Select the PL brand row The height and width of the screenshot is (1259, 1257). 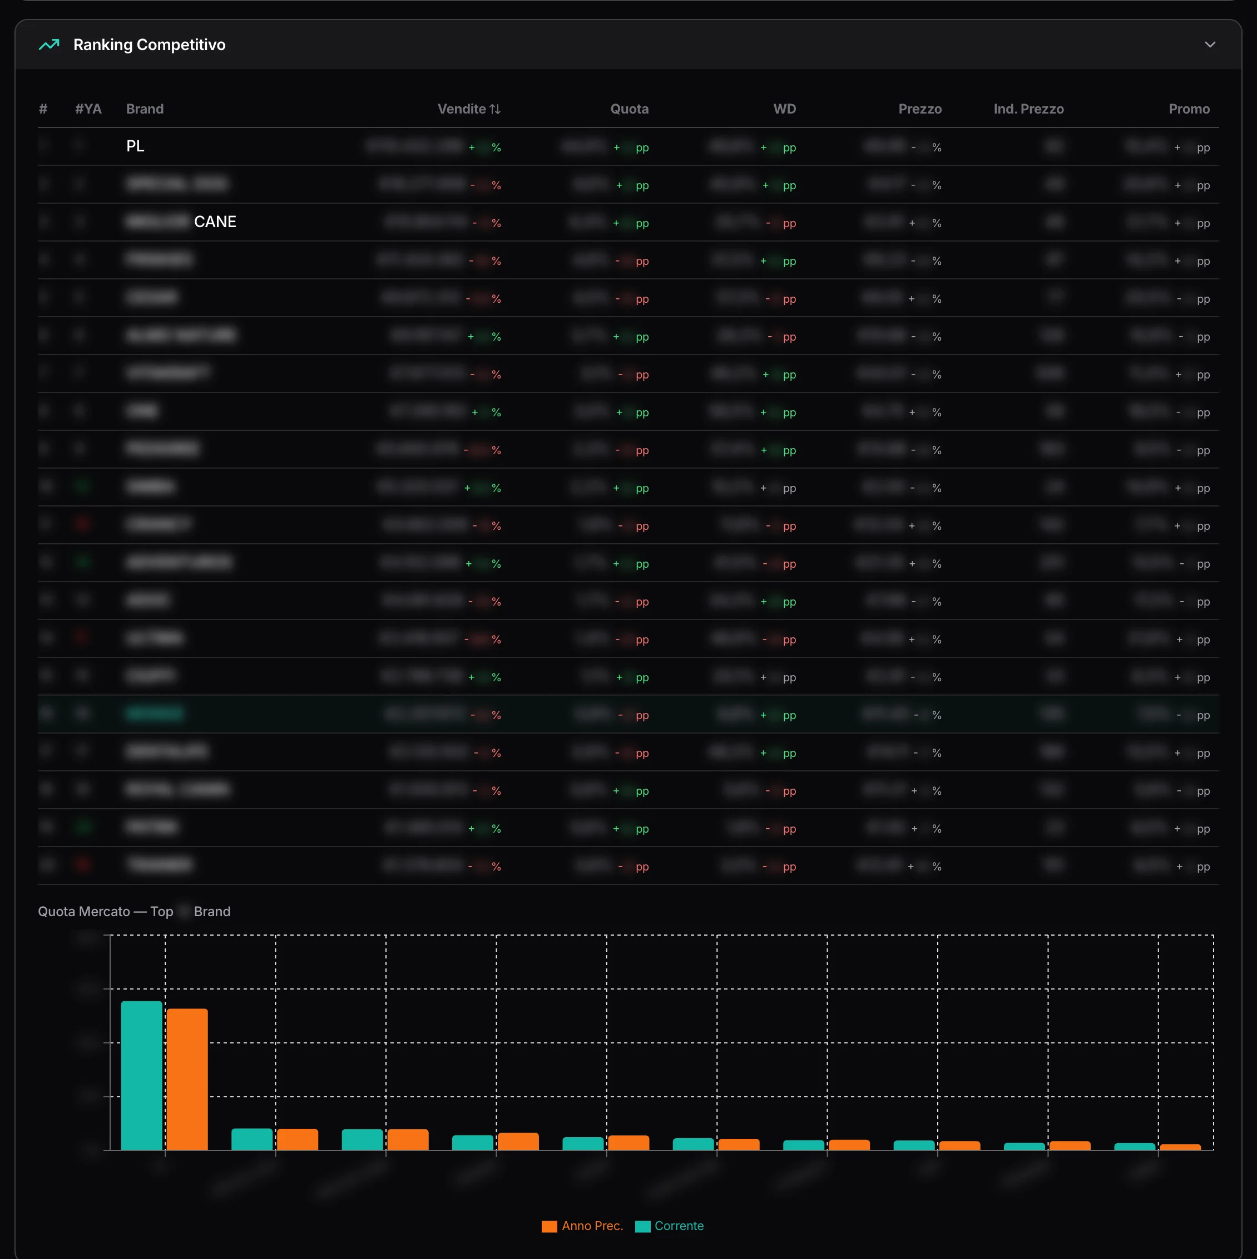[628, 146]
